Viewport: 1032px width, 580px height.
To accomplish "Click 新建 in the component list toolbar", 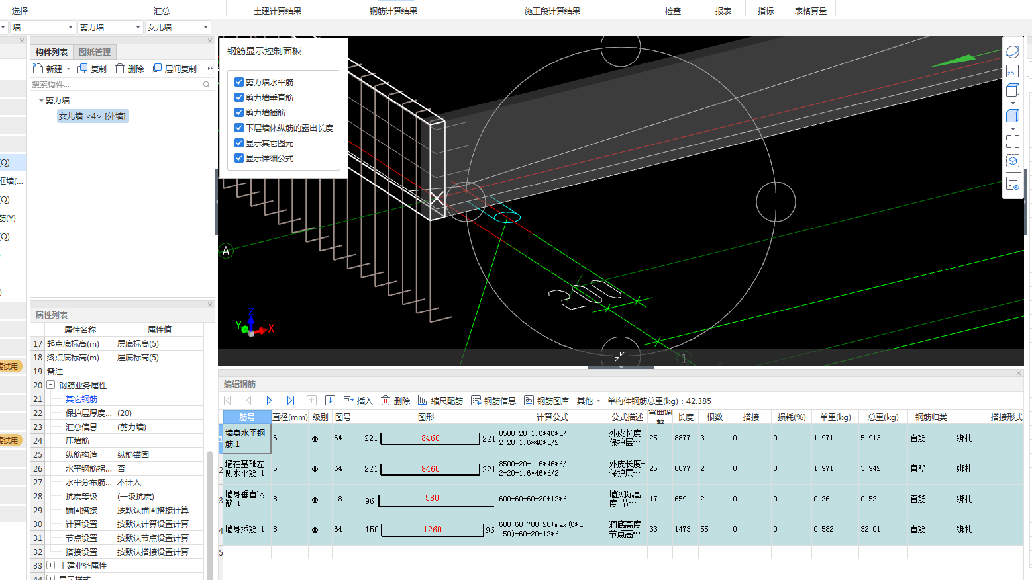I will [48, 69].
